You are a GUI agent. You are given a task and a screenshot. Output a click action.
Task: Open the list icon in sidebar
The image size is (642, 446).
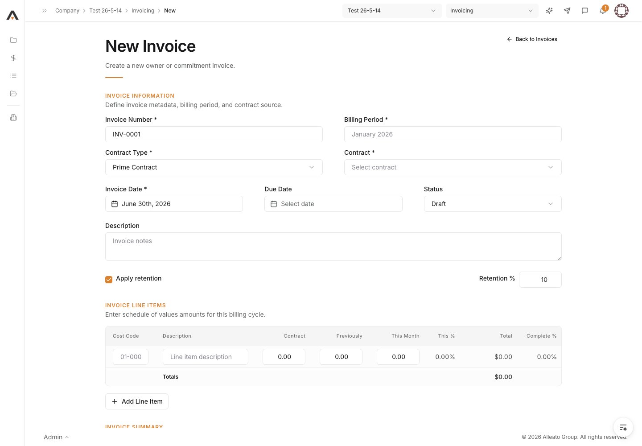point(13,76)
